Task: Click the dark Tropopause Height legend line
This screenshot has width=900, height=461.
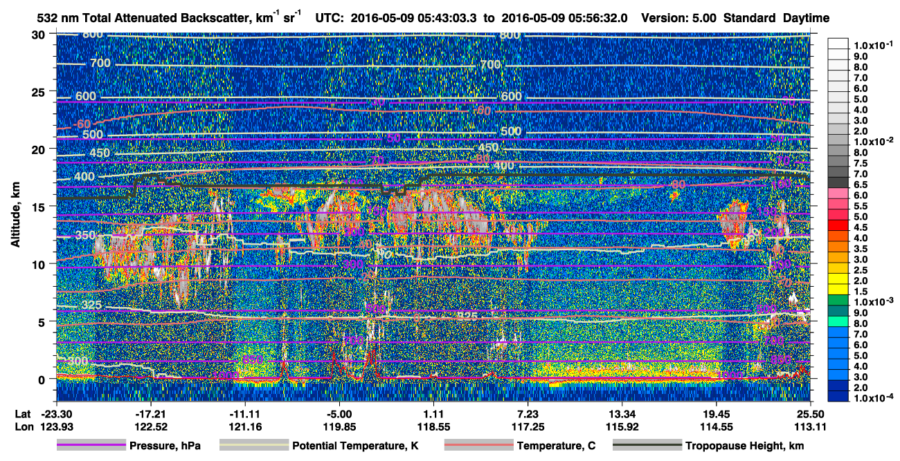Action: (646, 446)
